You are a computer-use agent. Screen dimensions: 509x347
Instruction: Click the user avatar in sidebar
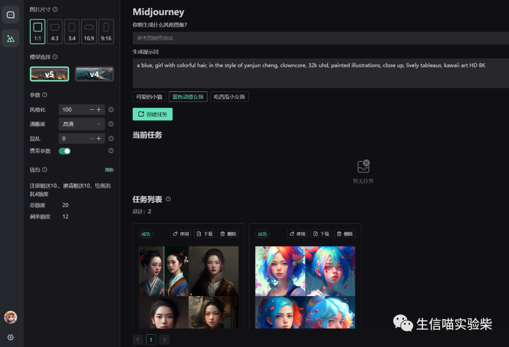pos(10,317)
